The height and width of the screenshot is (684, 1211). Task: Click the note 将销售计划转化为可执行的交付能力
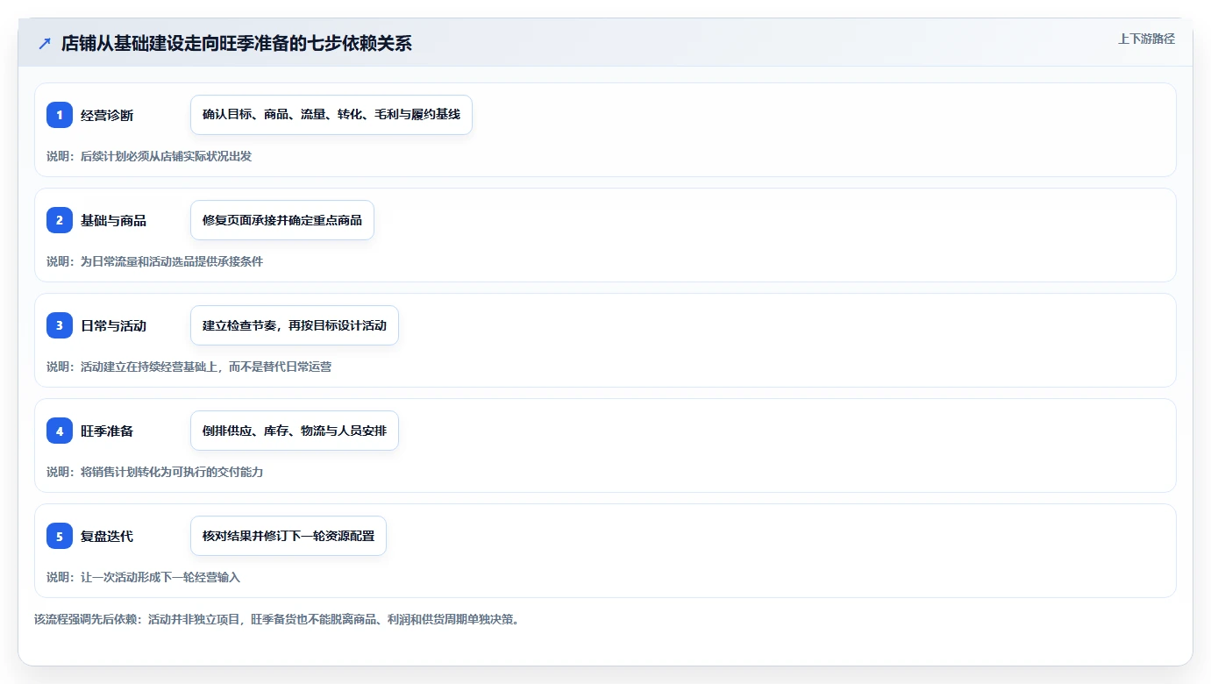pyautogui.click(x=154, y=472)
